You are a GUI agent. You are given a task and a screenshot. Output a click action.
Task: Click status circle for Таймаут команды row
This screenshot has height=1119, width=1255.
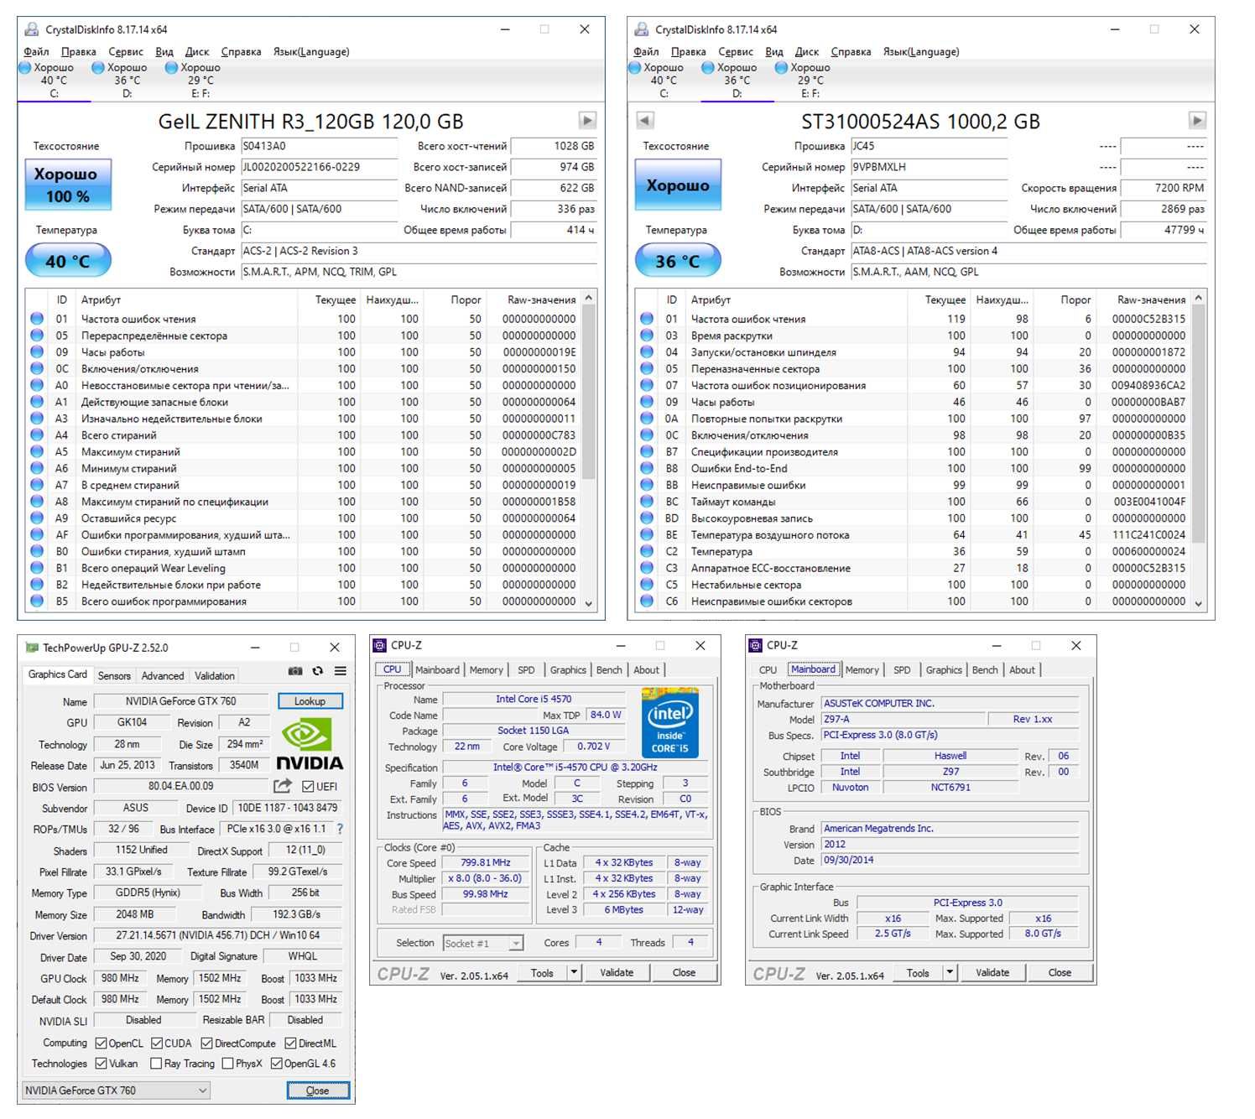tap(647, 502)
